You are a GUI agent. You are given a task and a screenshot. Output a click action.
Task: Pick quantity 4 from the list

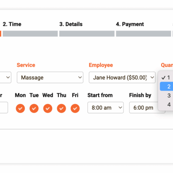[167, 105]
